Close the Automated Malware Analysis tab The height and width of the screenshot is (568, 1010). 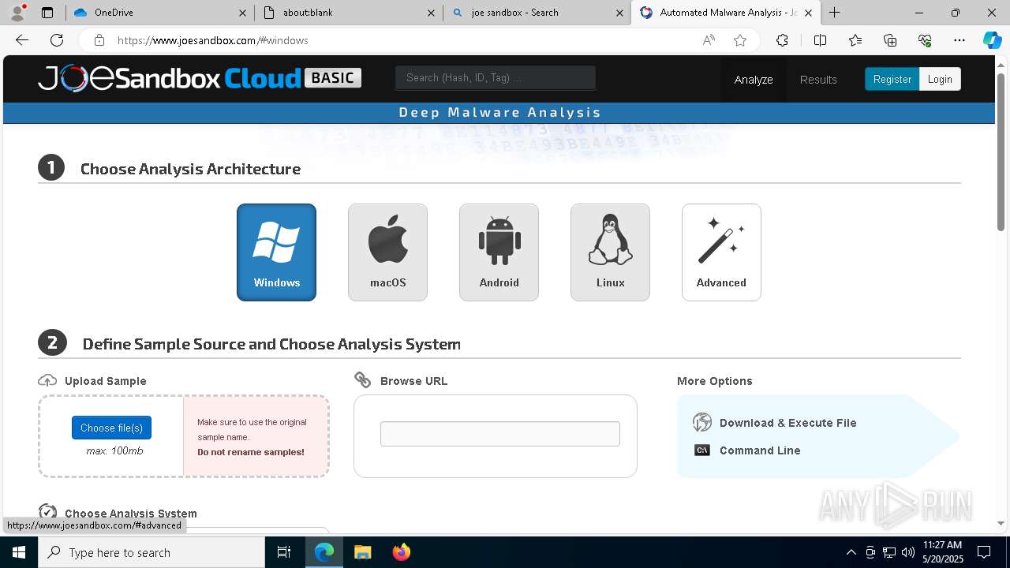(808, 13)
